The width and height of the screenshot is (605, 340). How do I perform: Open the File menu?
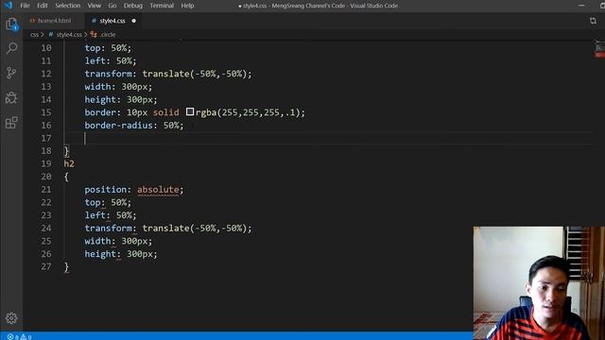(x=26, y=6)
